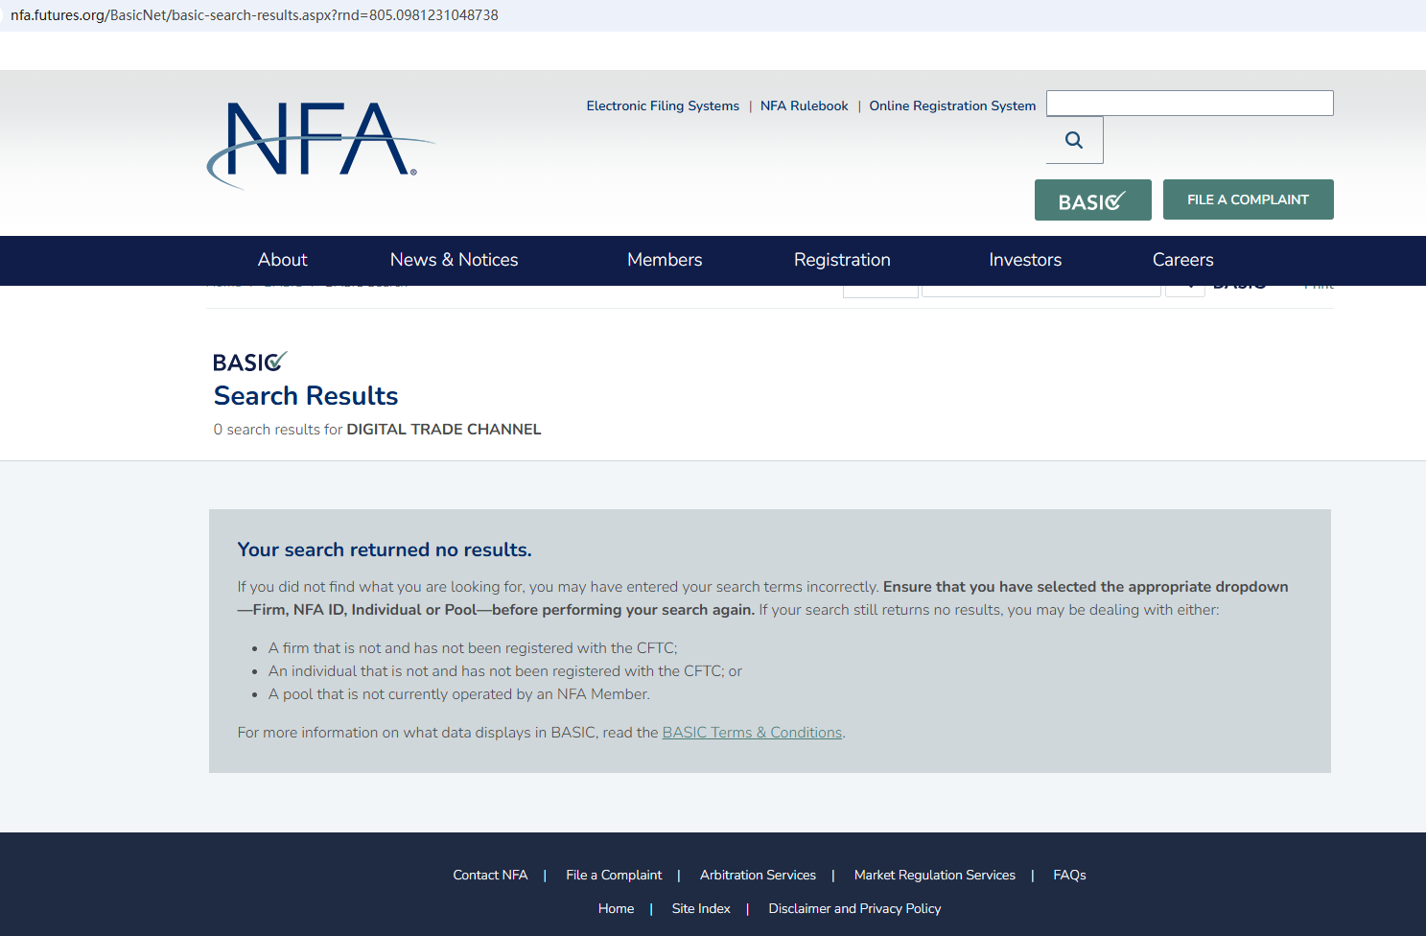The height and width of the screenshot is (936, 1426).
Task: Open the Registration menu
Action: tap(842, 260)
